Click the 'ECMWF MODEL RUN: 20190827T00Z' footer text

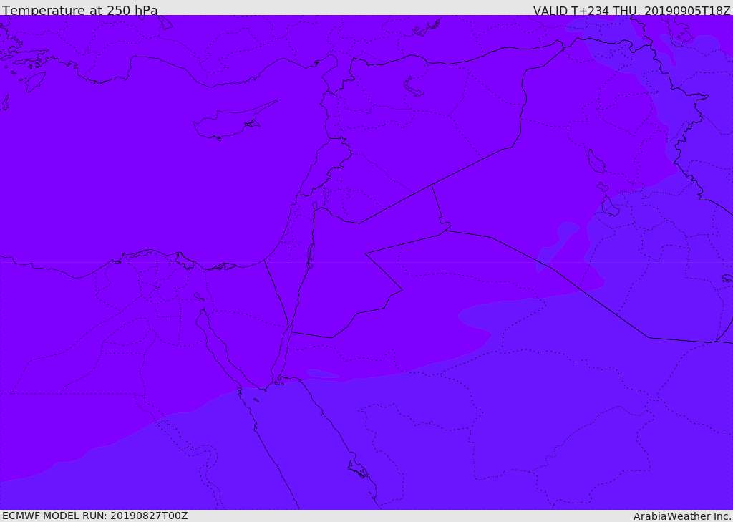tap(95, 516)
